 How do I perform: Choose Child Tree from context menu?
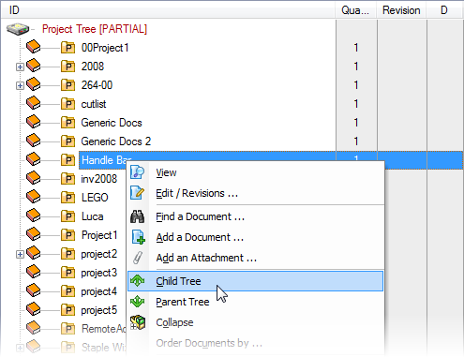255,281
